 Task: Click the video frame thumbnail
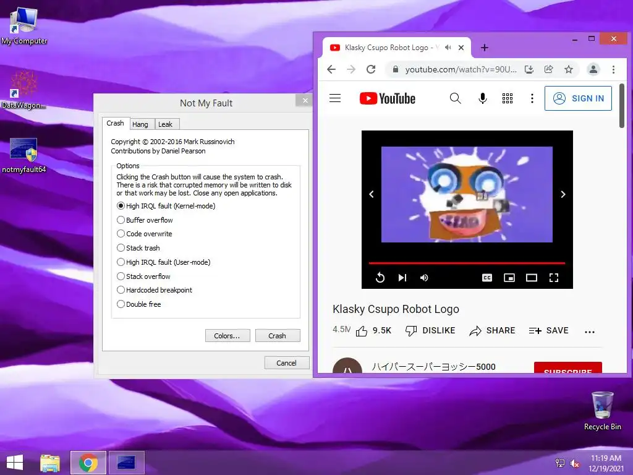pos(467,194)
